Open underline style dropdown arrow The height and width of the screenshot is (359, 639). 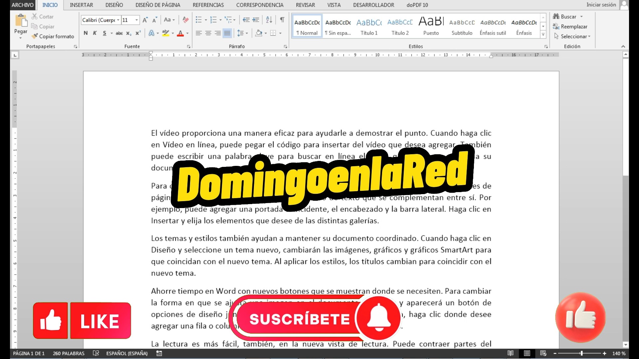click(111, 33)
